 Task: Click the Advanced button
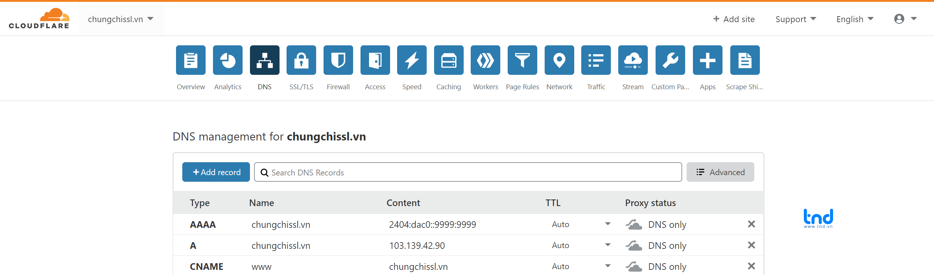click(x=720, y=172)
